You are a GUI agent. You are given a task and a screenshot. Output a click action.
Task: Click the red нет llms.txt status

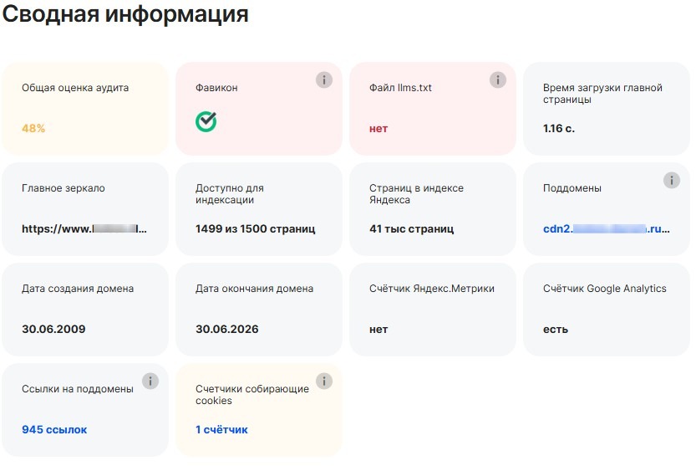(378, 129)
